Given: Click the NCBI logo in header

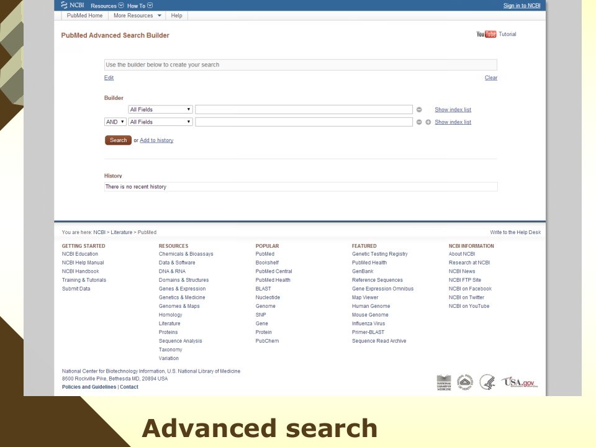Looking at the screenshot, I should (x=72, y=6).
